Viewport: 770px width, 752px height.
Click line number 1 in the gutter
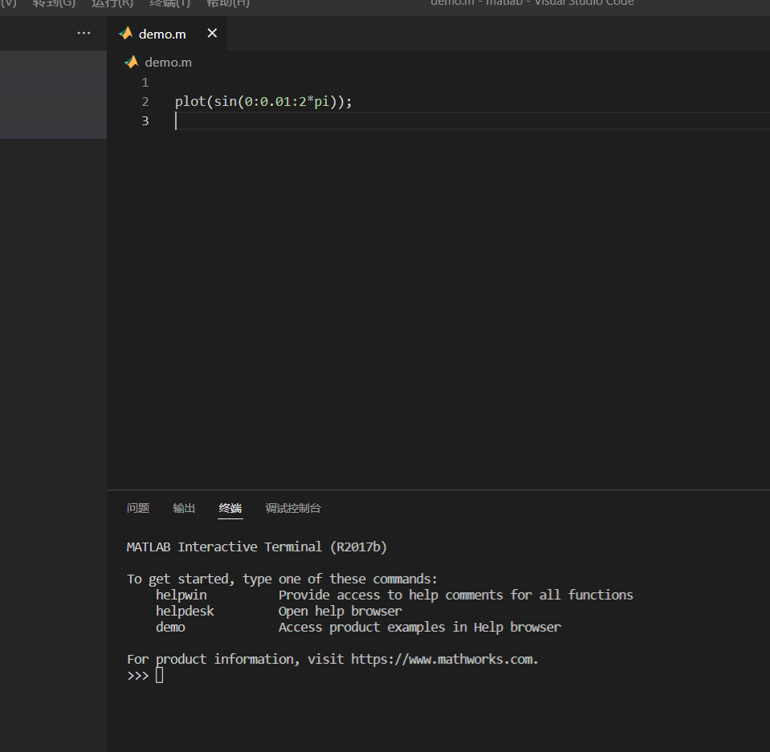click(145, 83)
